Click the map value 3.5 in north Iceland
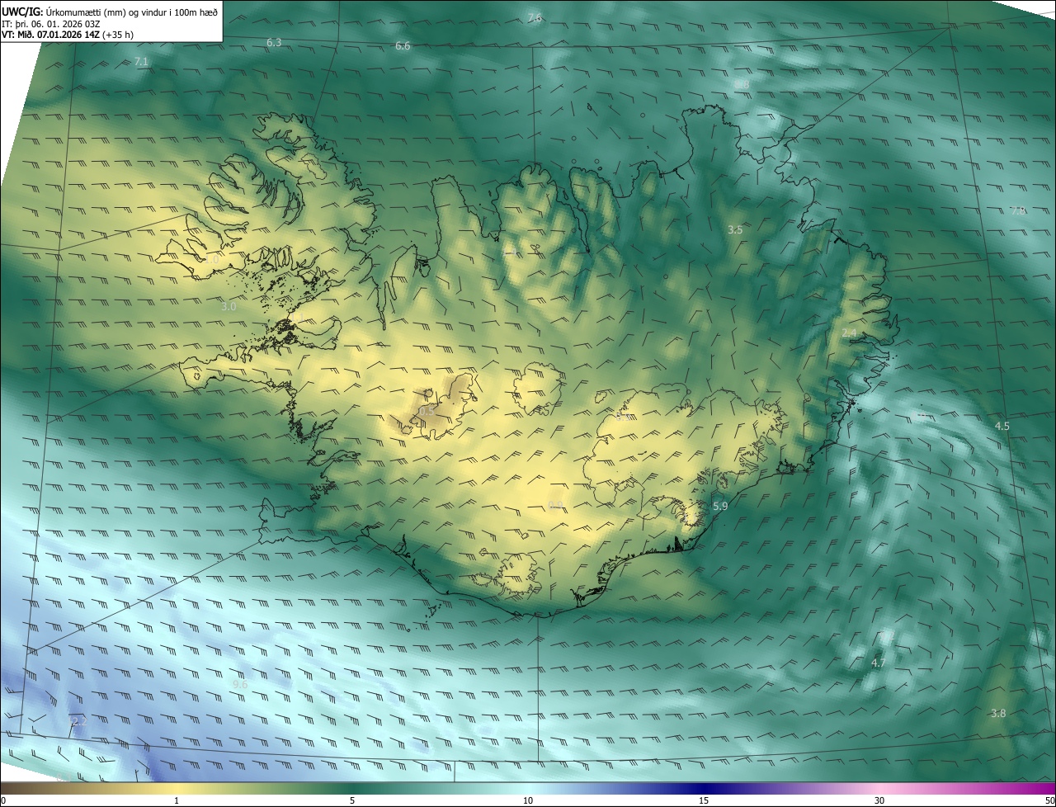Image resolution: width=1056 pixels, height=807 pixels. [x=735, y=230]
